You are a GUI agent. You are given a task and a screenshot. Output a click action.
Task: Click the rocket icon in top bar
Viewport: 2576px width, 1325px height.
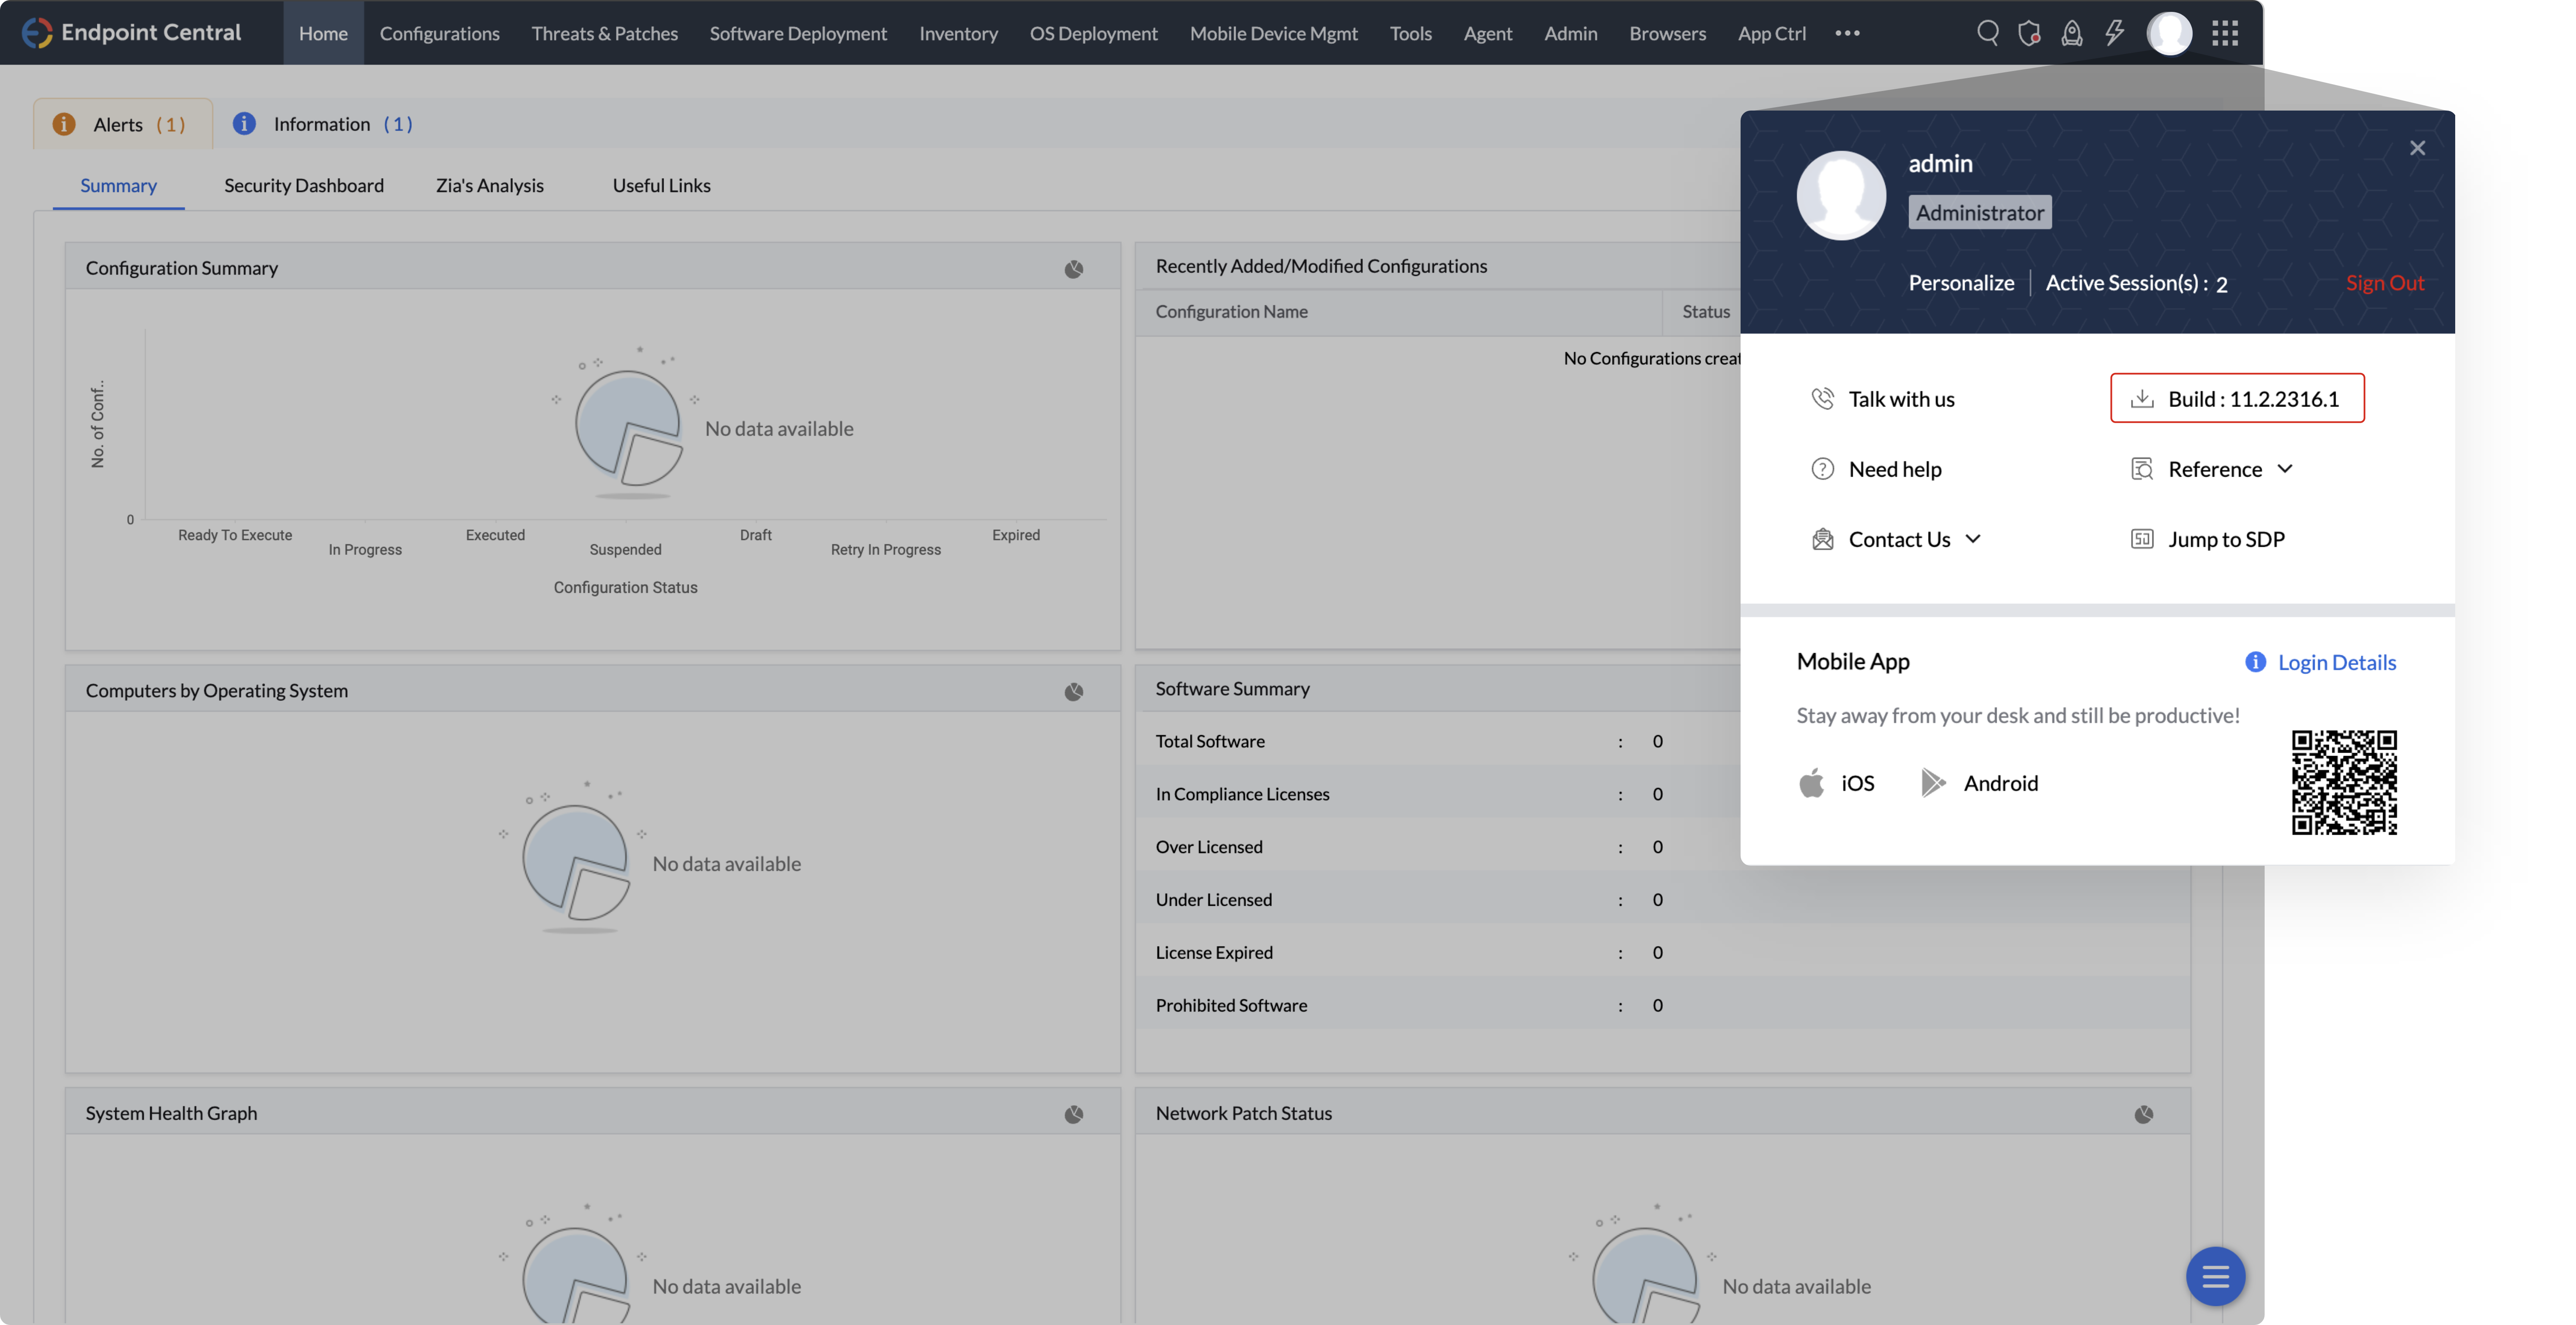[x=2072, y=33]
